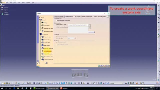Toggle the checkbox under Cache Size
The width and height of the screenshot is (160, 90).
(x=56, y=36)
